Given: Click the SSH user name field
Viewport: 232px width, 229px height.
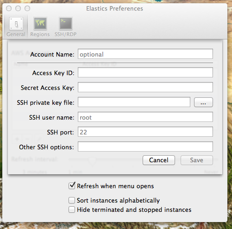Looking at the screenshot, I should [x=145, y=117].
